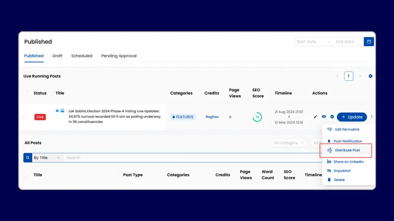Click the calendar icon of date range

(x=369, y=42)
